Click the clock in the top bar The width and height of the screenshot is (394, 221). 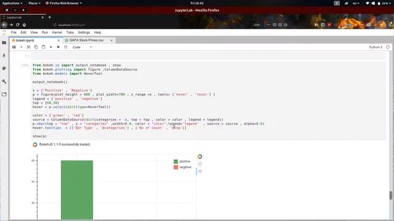click(x=197, y=3)
